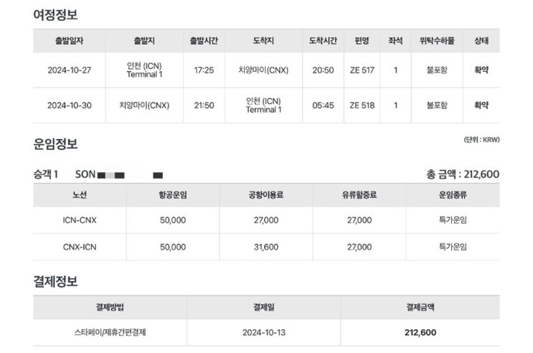The width and height of the screenshot is (533, 353).
Task: Select the 31,600 airport fee cell
Action: coord(266,247)
